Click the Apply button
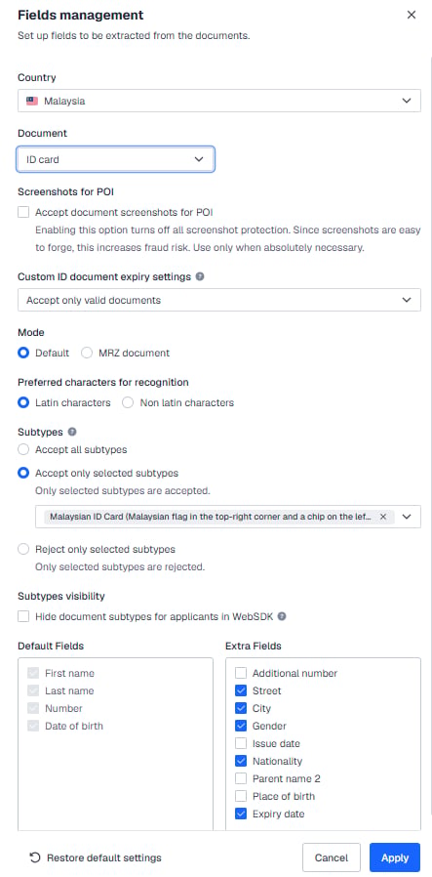Viewport: 432px width, 877px height. (395, 857)
